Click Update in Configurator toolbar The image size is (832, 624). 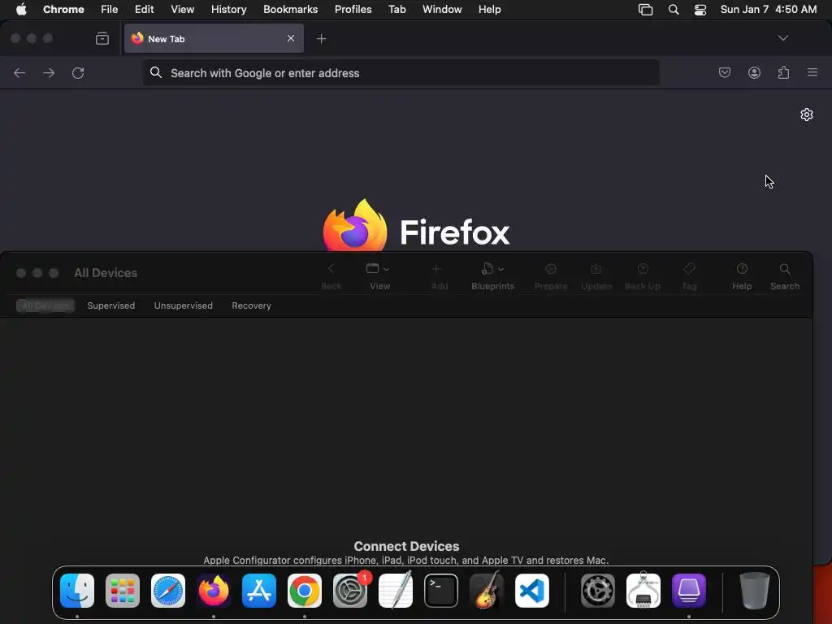596,276
